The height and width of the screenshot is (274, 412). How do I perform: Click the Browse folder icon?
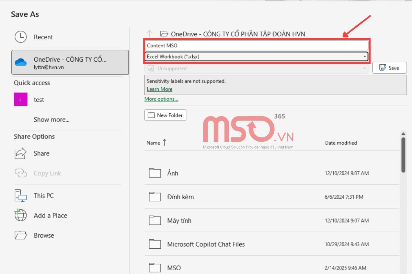click(x=21, y=235)
